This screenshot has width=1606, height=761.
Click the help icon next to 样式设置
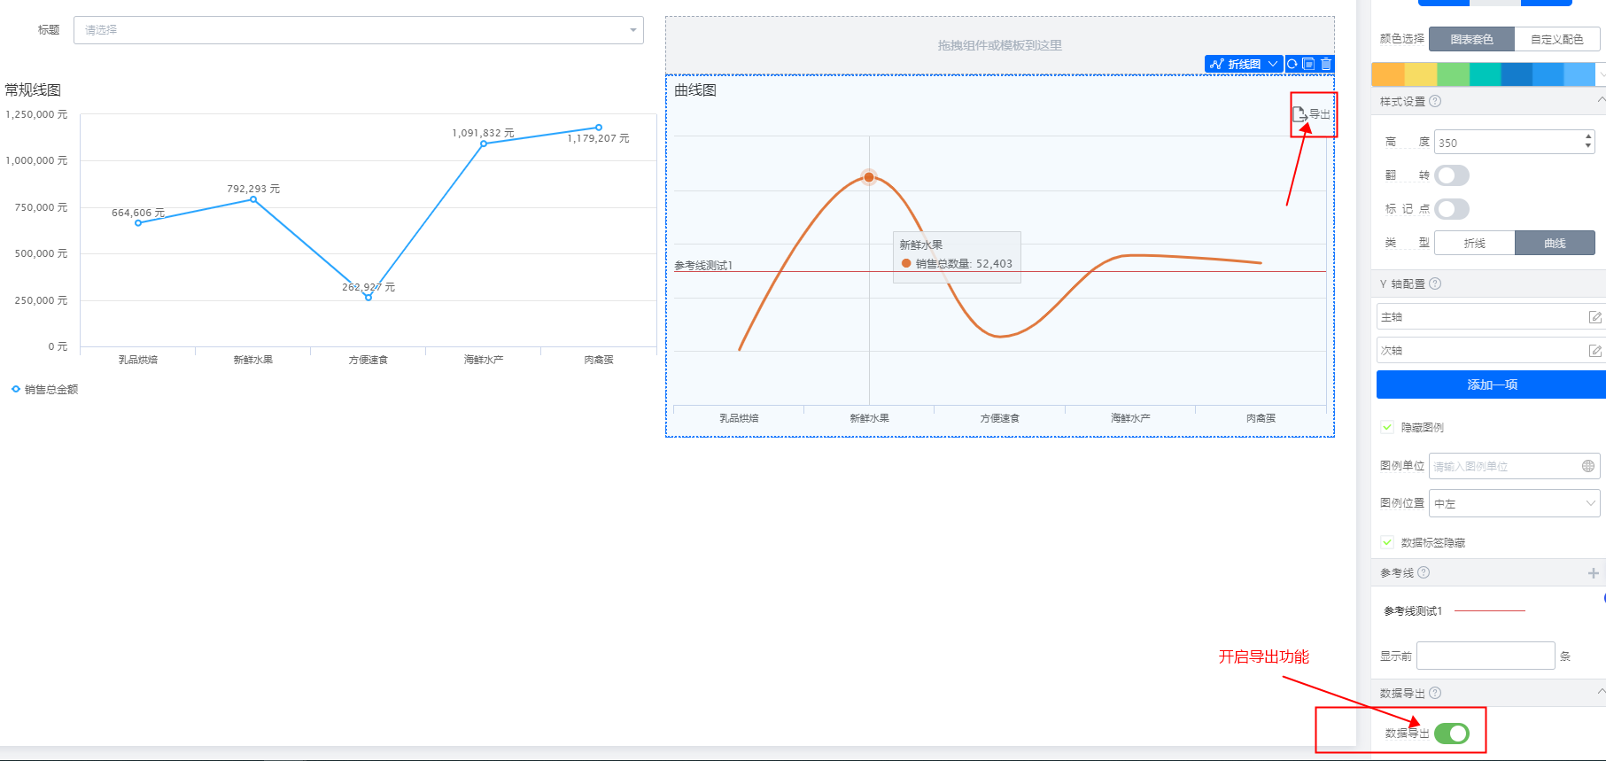point(1435,101)
